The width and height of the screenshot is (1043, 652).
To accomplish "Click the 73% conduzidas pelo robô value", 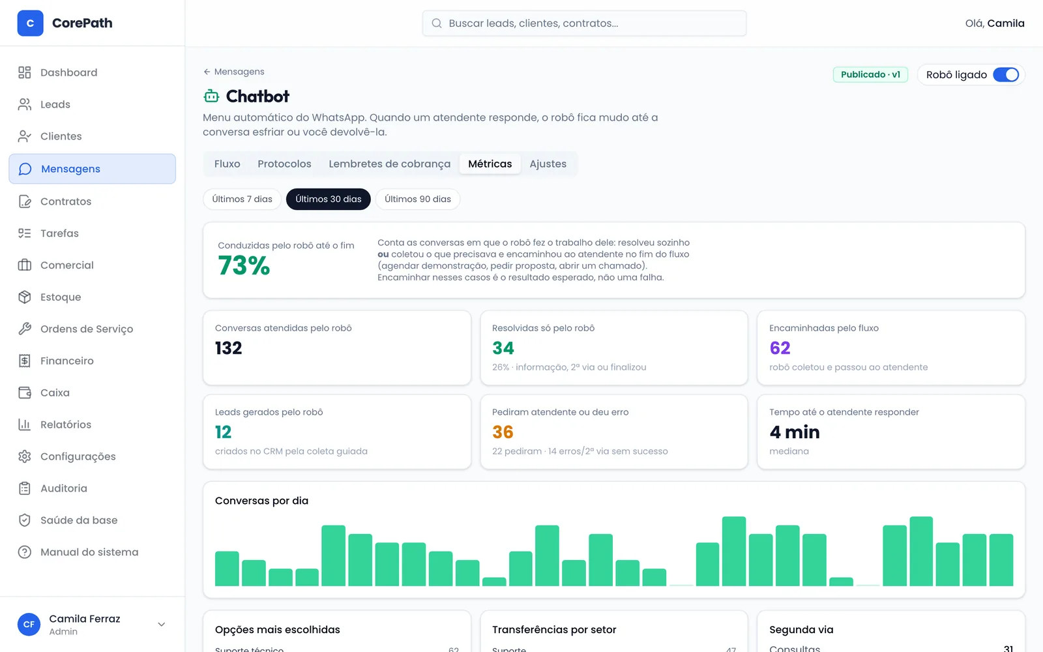I will pyautogui.click(x=244, y=265).
